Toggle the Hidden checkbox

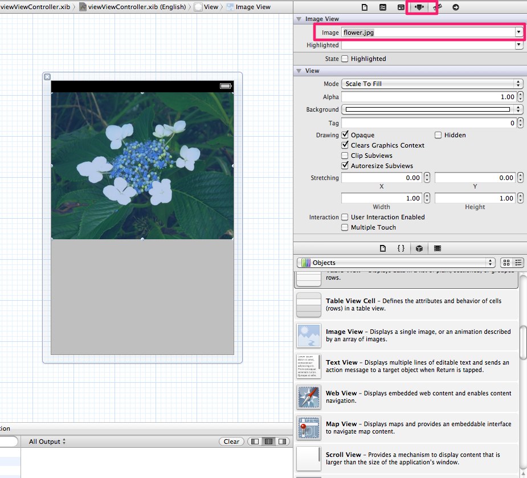[438, 135]
